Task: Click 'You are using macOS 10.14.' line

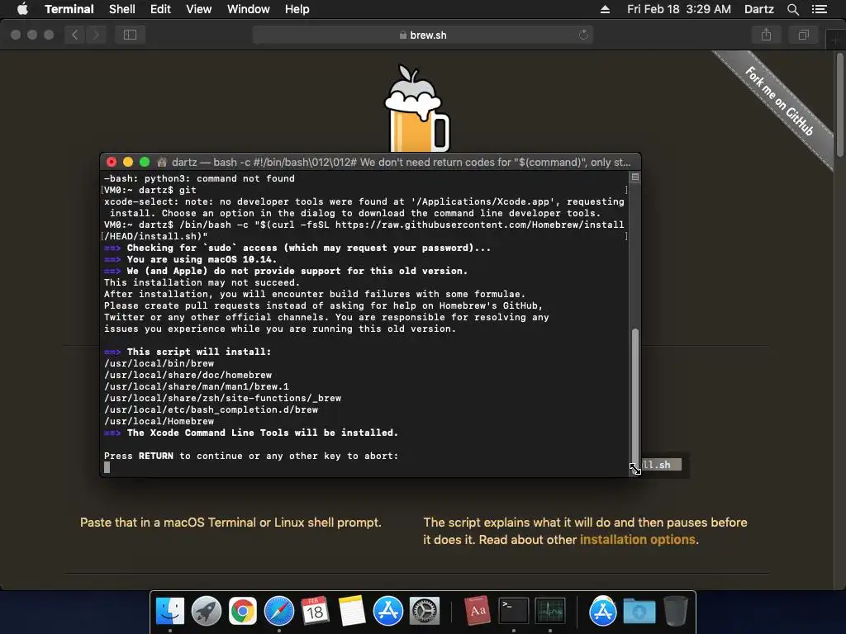Action: tap(202, 259)
